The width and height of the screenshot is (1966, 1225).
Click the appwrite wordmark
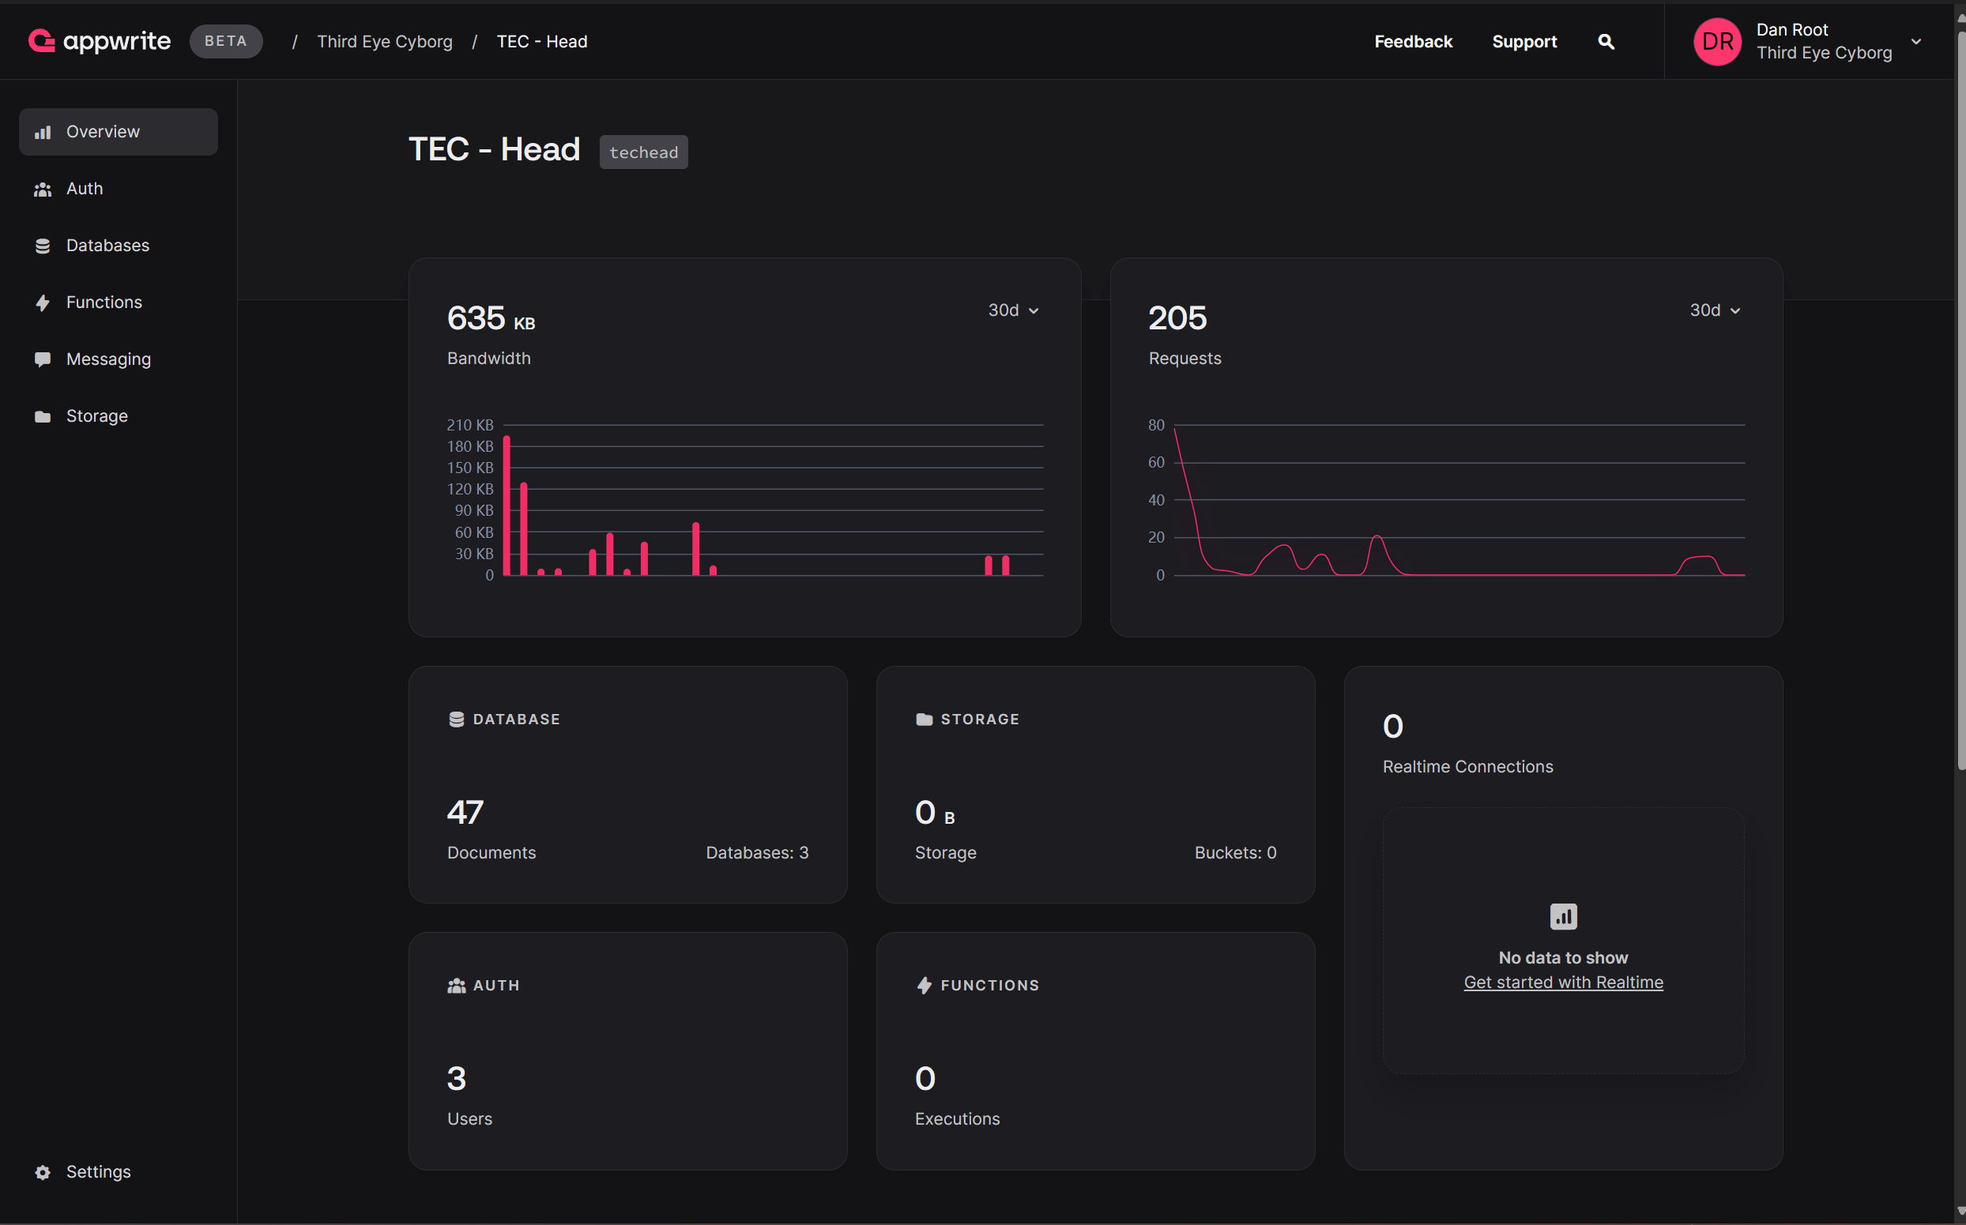pyautogui.click(x=117, y=41)
